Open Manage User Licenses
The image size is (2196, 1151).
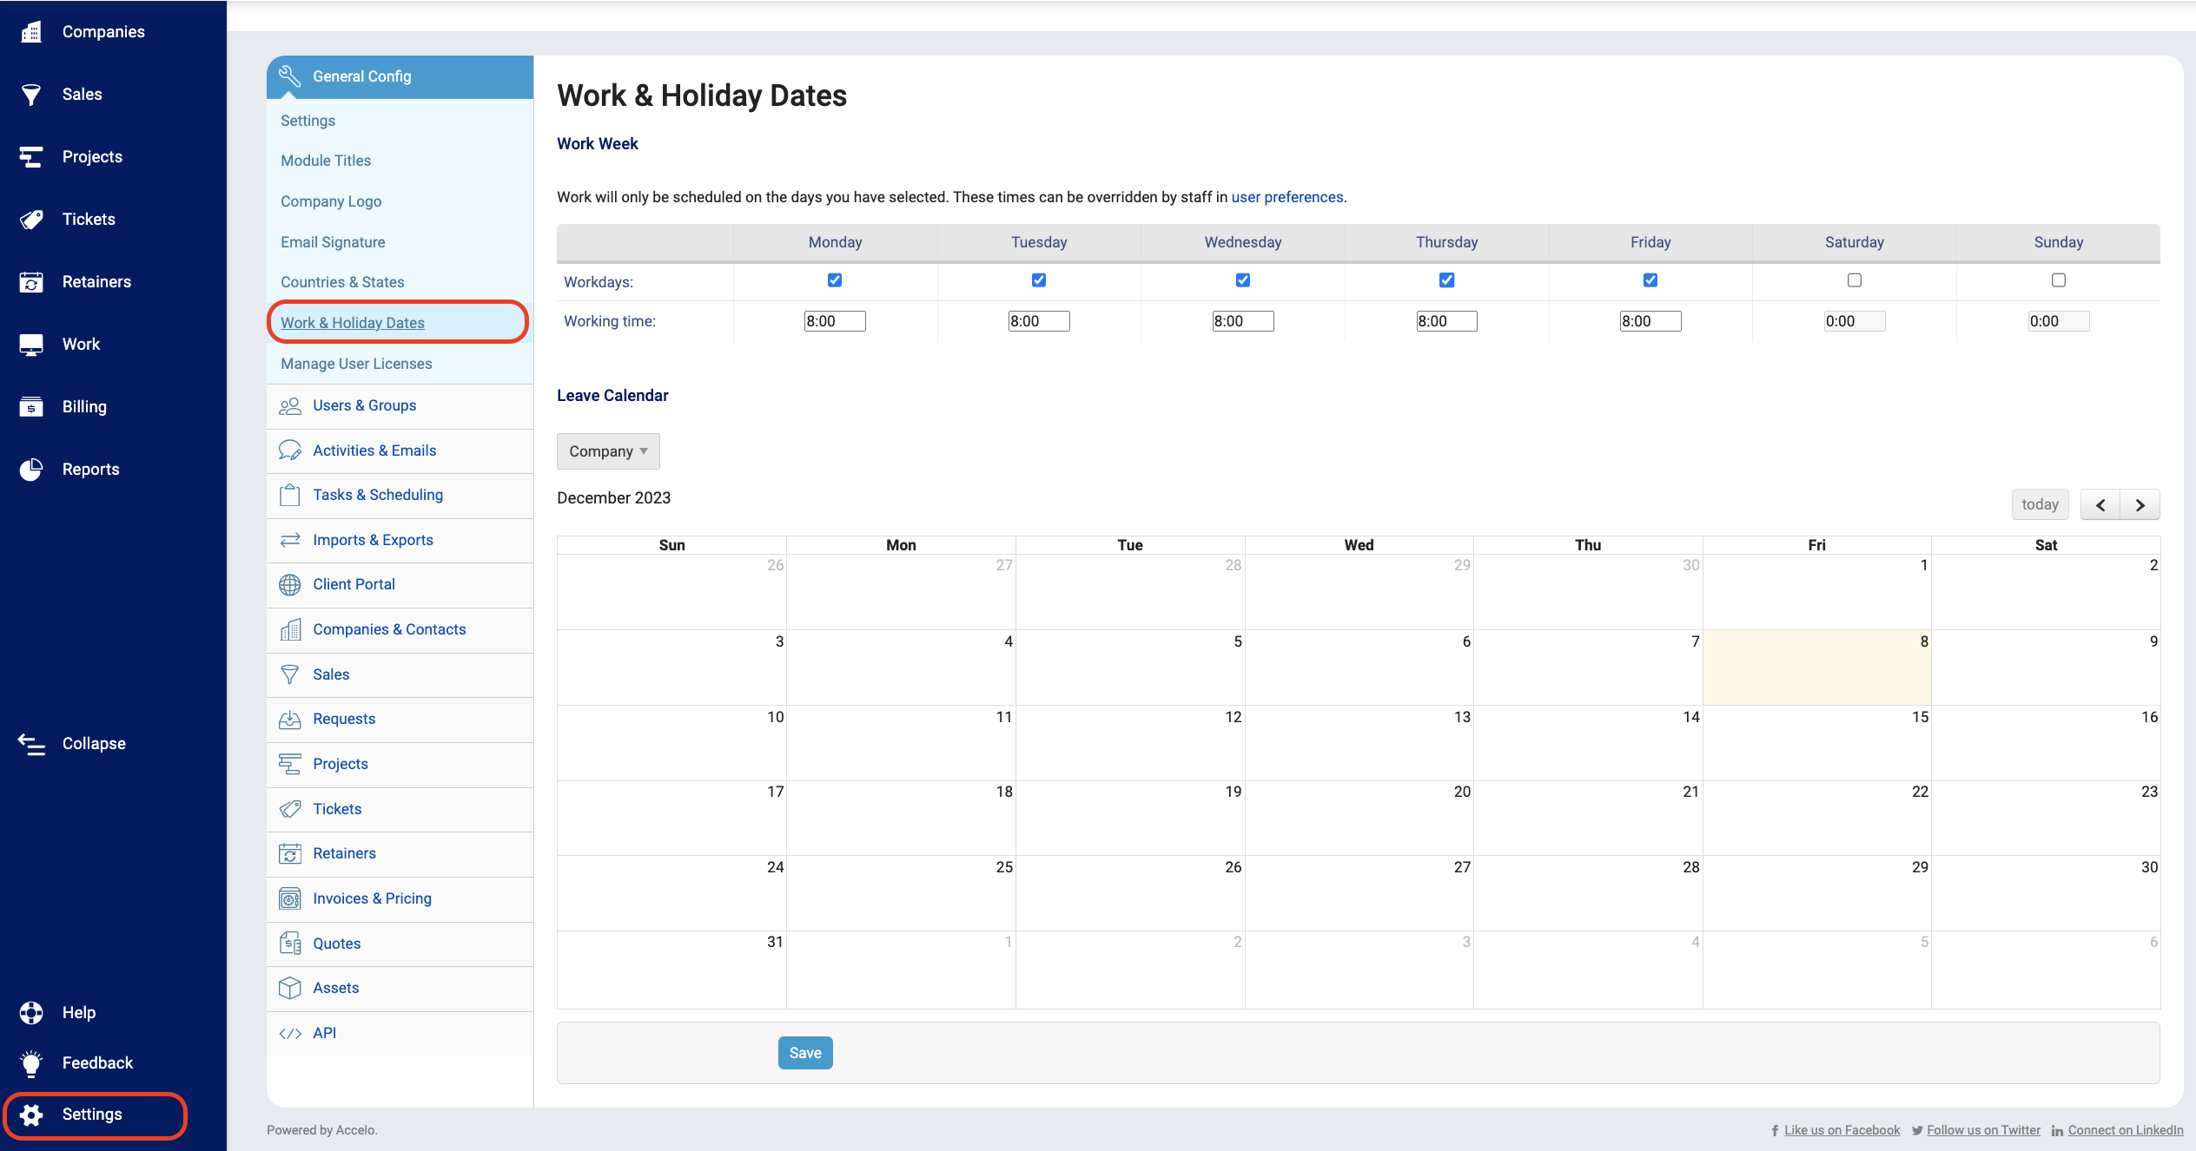(x=356, y=364)
